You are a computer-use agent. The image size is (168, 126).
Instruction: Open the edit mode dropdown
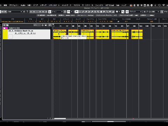tap(57, 12)
